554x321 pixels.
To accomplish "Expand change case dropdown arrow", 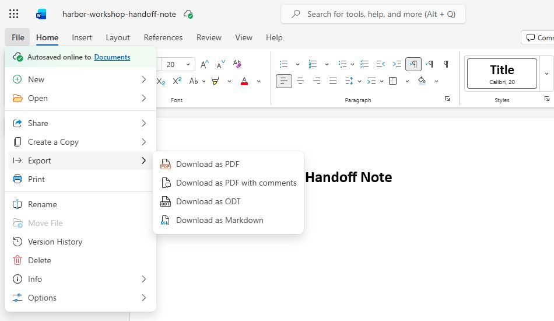I will point(204,81).
